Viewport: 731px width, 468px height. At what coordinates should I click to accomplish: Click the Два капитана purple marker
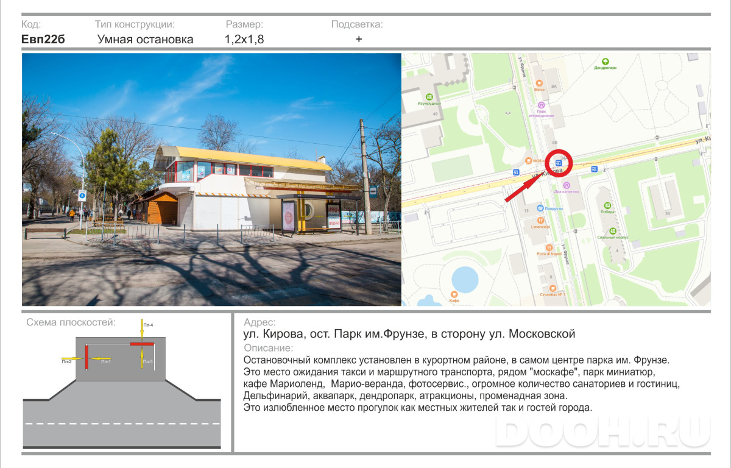pyautogui.click(x=567, y=185)
